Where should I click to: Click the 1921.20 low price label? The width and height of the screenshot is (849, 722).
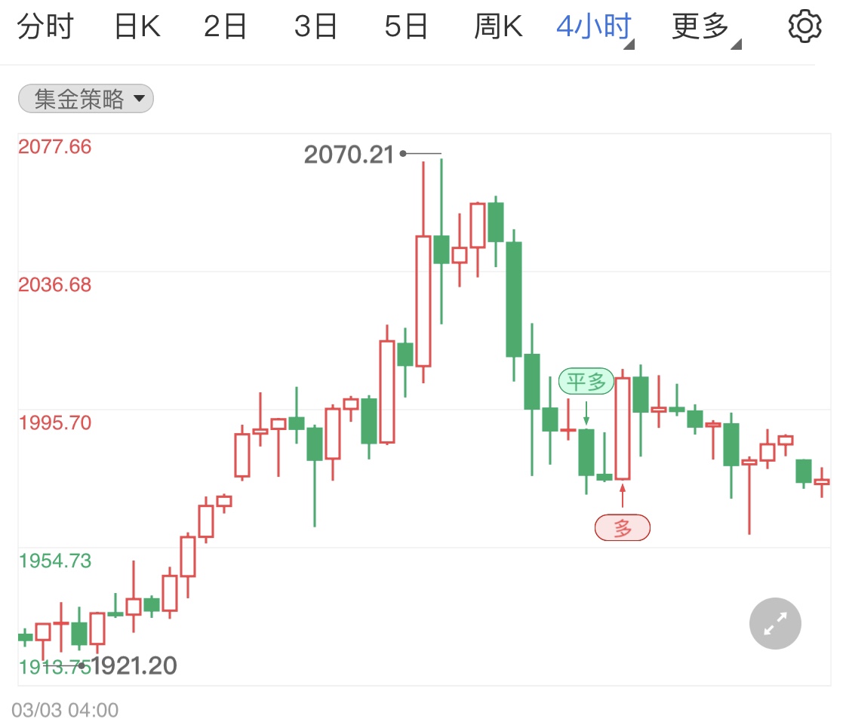134,666
